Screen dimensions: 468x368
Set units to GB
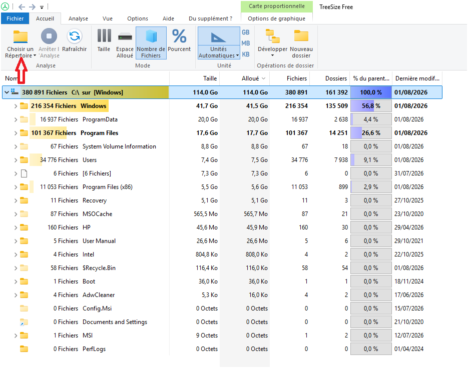(246, 32)
